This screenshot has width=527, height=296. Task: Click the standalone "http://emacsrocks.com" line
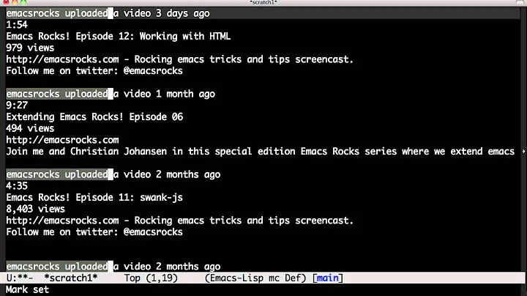[x=62, y=140]
